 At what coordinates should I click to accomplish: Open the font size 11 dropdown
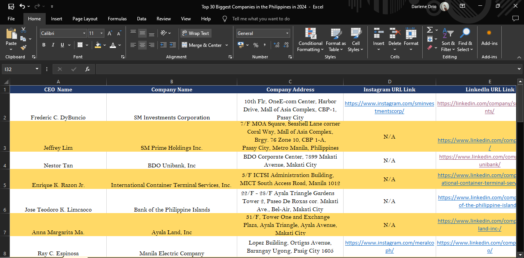pos(101,33)
